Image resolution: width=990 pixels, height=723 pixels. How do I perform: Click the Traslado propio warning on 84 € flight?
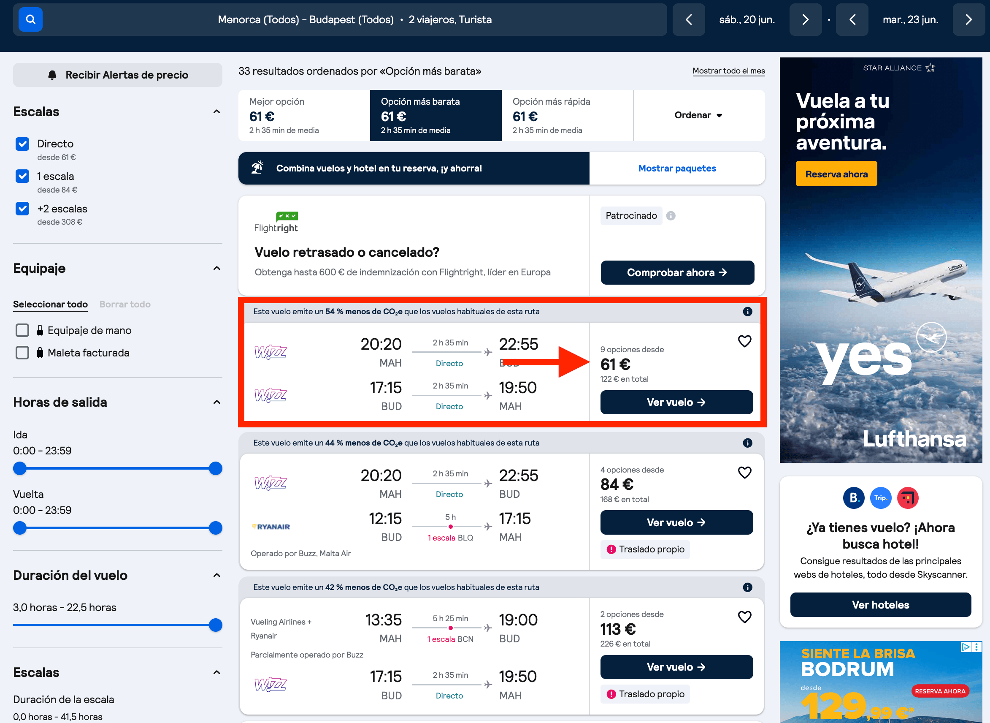click(645, 549)
